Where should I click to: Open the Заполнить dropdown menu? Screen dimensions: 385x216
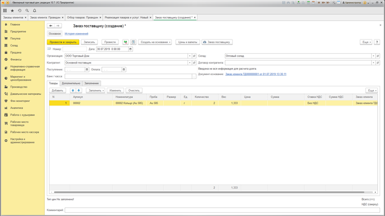click(x=96, y=90)
